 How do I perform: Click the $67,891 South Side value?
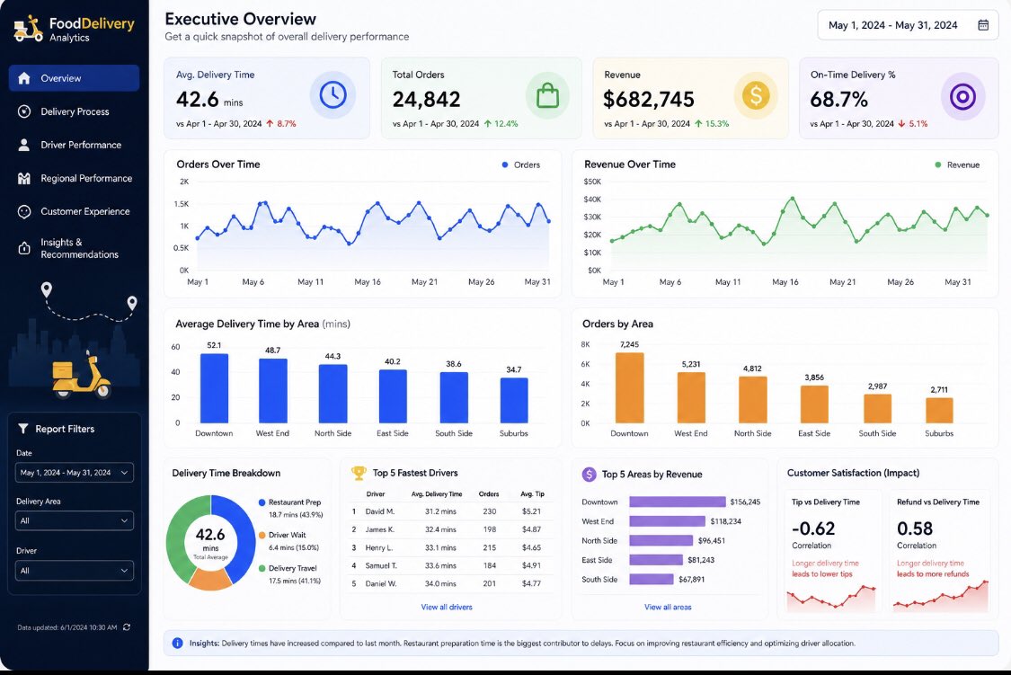(691, 580)
